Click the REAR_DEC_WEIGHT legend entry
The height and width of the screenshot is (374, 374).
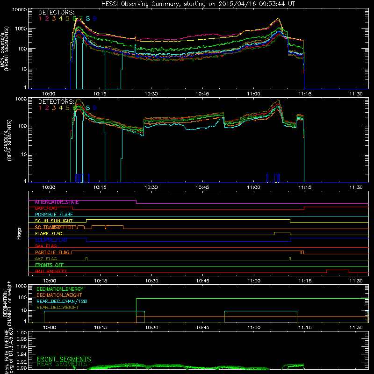(58, 308)
